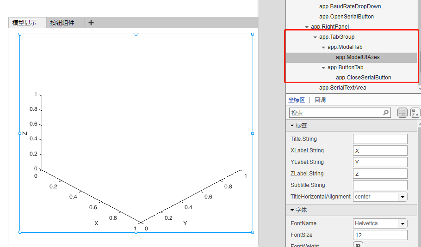Click the YLabel.String input field
Viewport: 421px width, 247px height.
(380, 162)
